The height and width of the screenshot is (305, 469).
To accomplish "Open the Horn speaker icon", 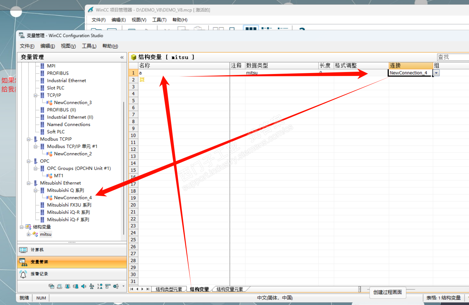I will [84, 286].
